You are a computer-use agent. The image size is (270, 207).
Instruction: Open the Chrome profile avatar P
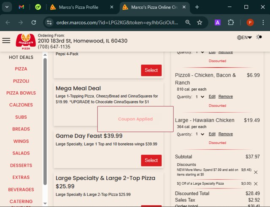250,22
